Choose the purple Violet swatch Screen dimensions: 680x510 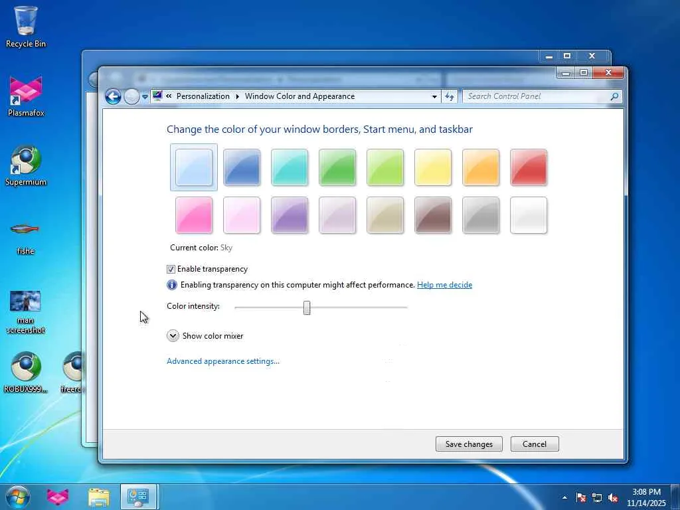(290, 215)
